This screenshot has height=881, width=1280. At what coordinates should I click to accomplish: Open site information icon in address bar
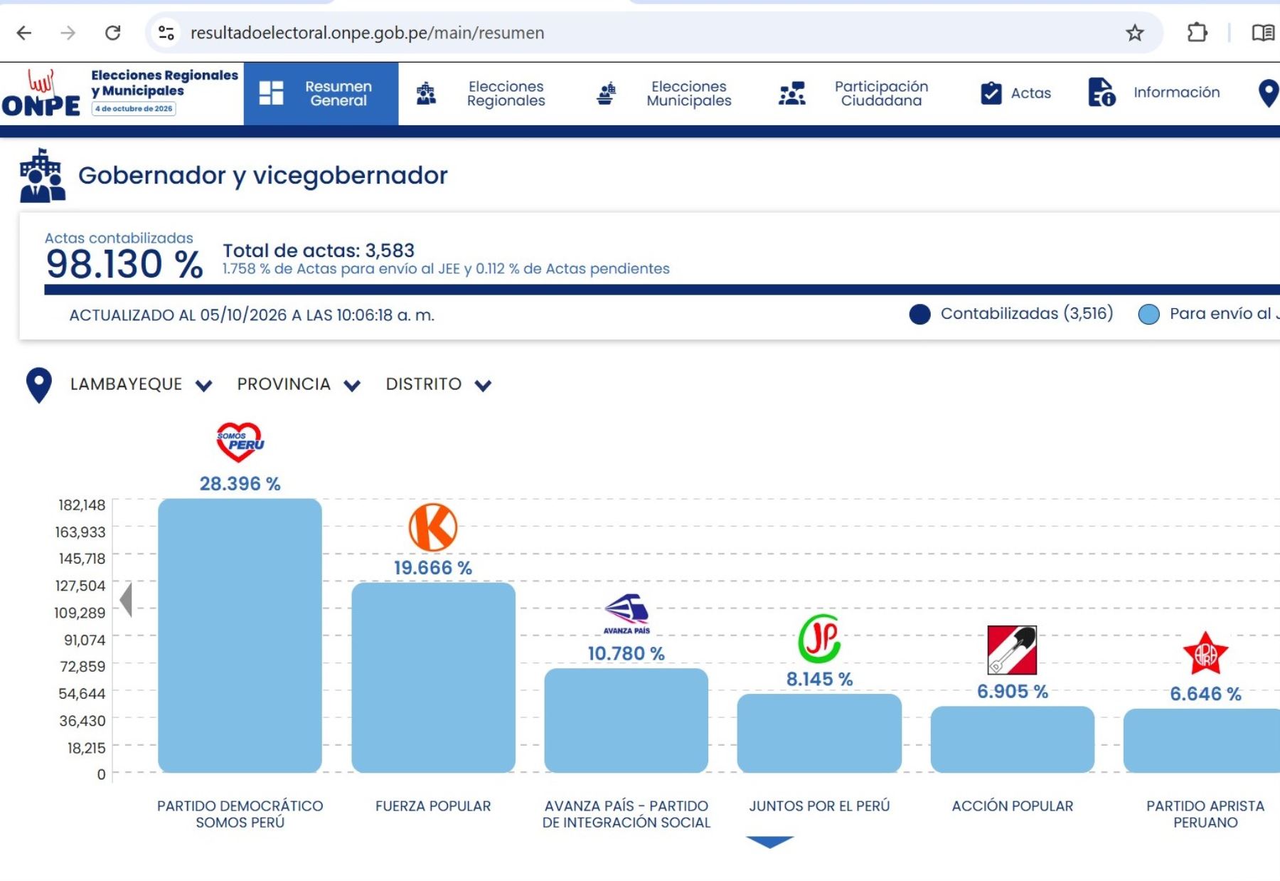[x=166, y=33]
